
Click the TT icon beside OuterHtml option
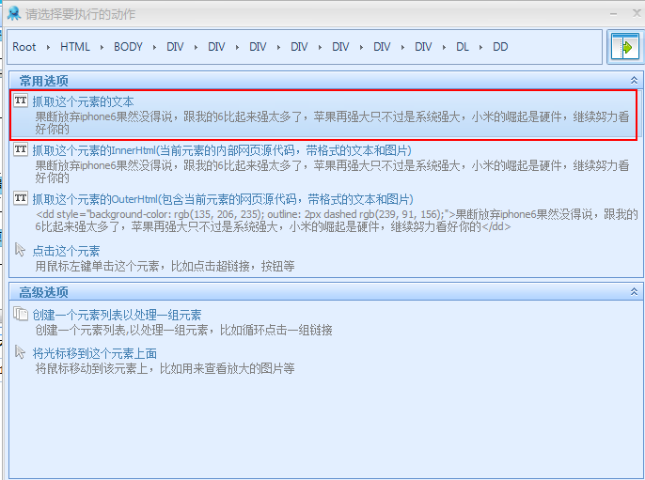[x=21, y=198]
